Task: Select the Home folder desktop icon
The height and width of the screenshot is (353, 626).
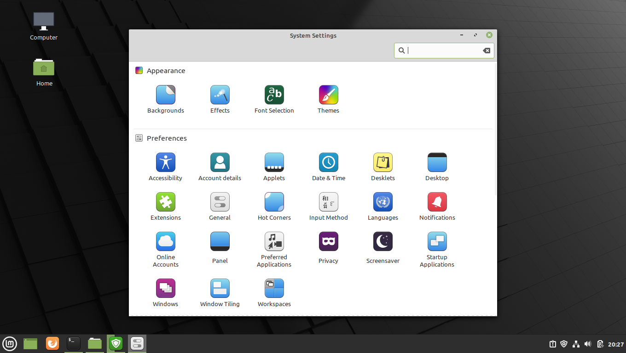Action: [x=44, y=72]
